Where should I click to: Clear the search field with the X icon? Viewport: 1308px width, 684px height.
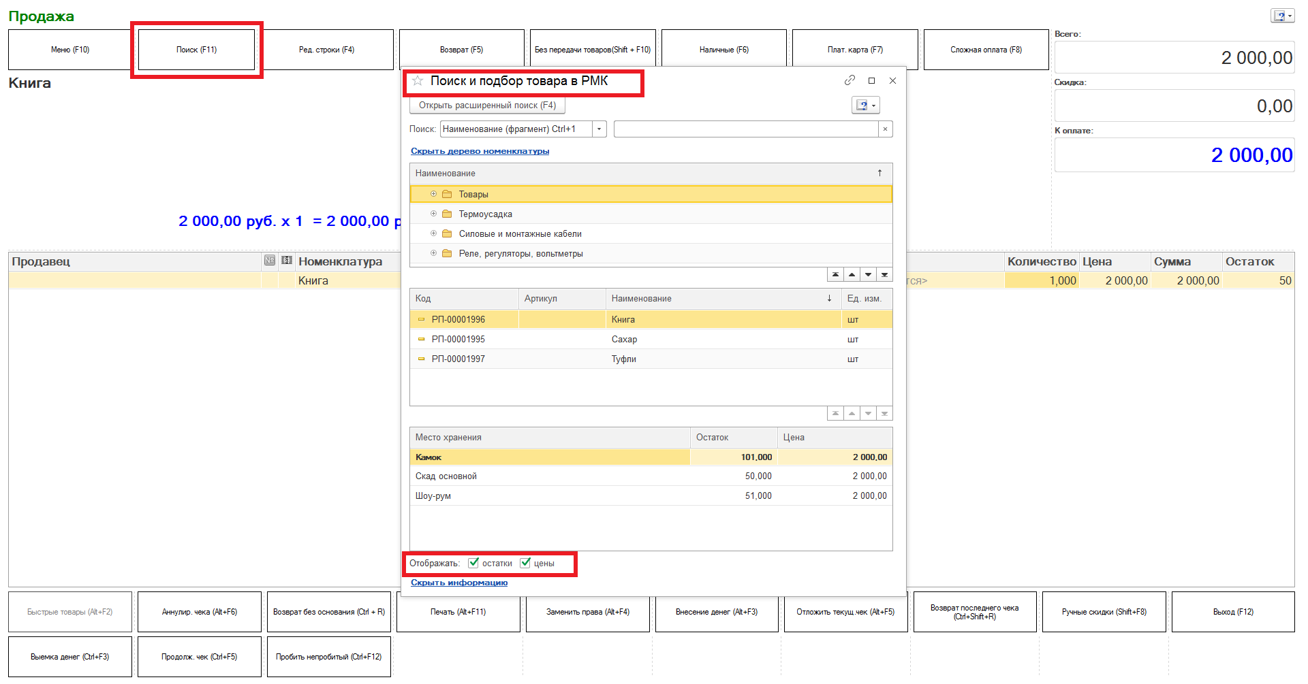pyautogui.click(x=885, y=129)
